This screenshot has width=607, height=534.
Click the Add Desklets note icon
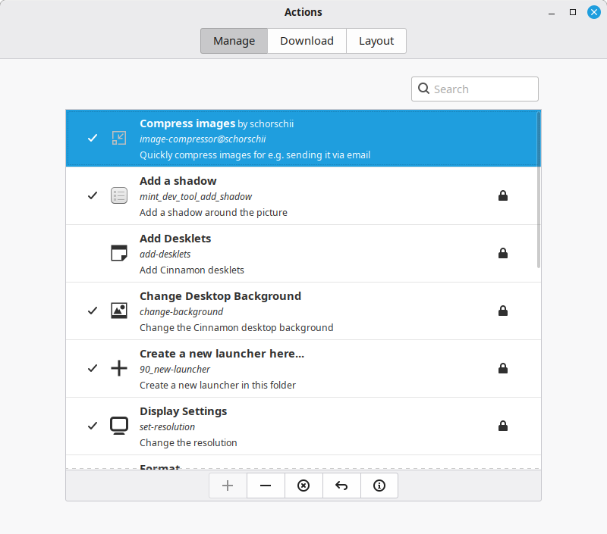(x=119, y=253)
